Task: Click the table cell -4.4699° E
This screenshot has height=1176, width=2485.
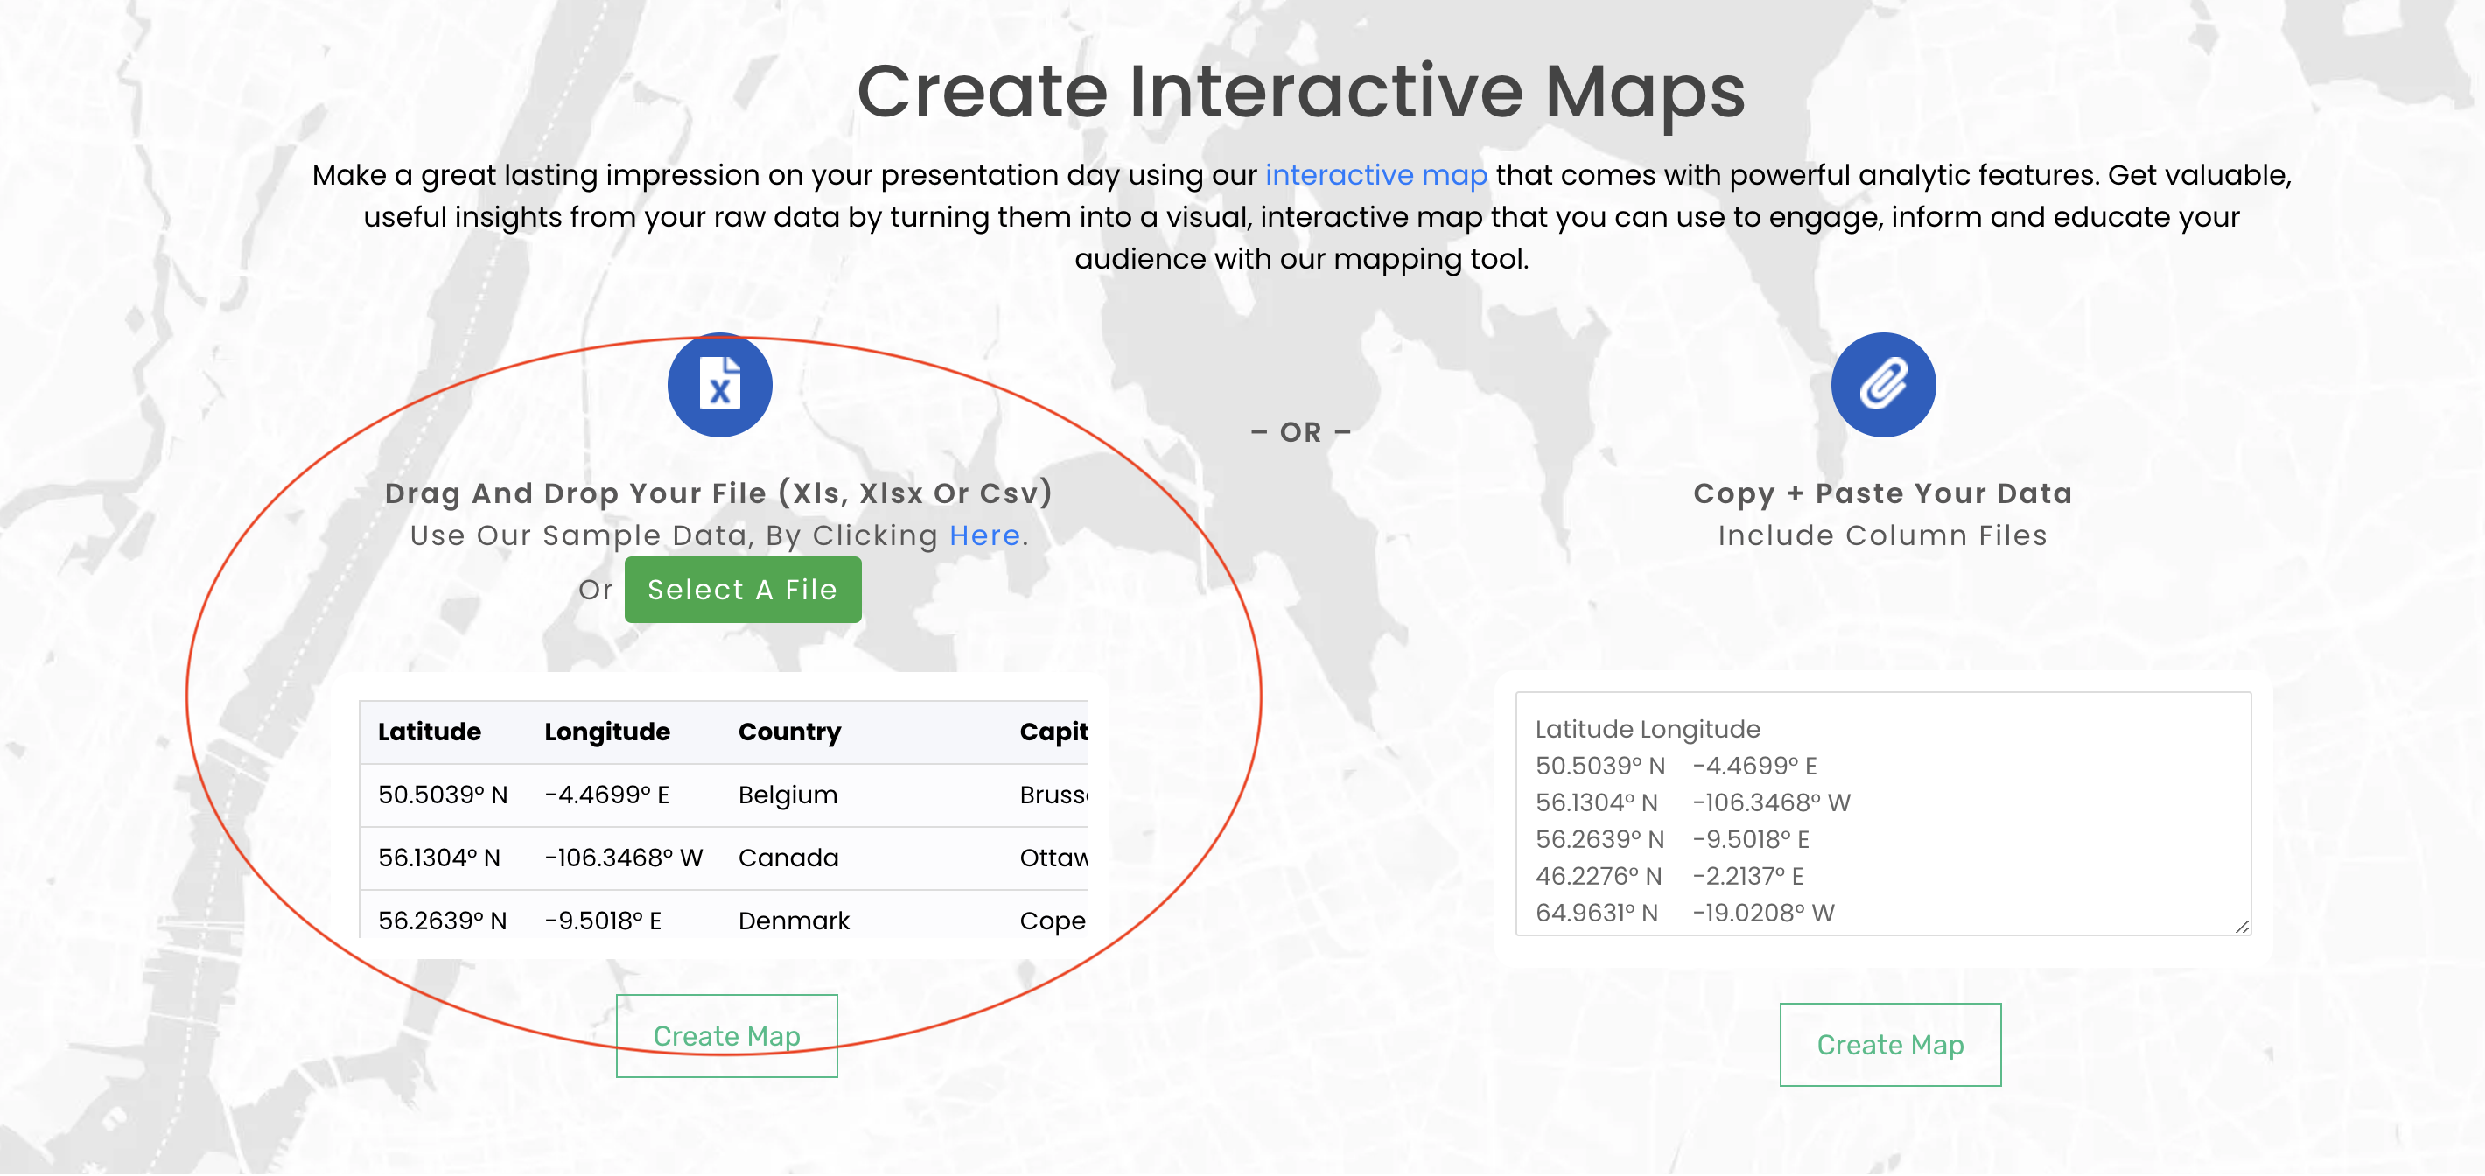Action: coord(606,794)
